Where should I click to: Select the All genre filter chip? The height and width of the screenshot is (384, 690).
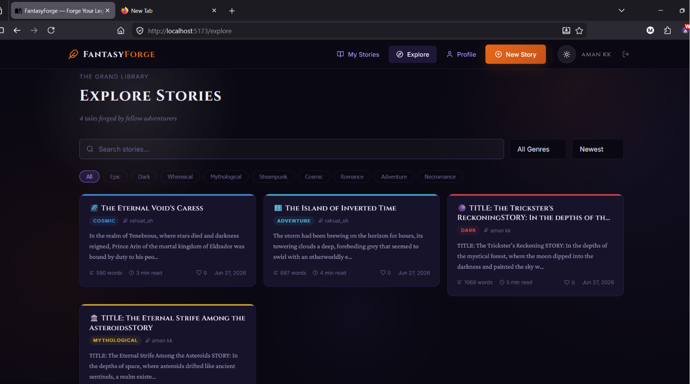pos(89,177)
